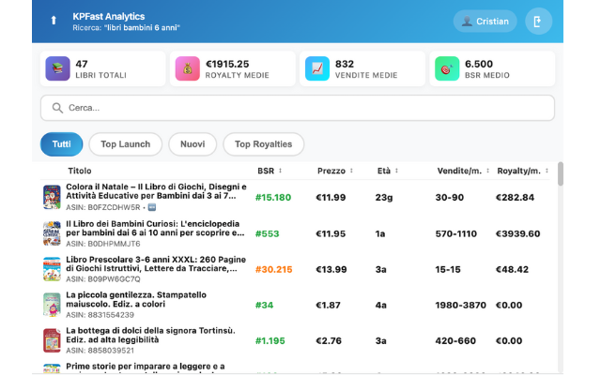Open La piccola gentilezza cover thumbnail
Screen dimensions: 601x375
pos(52,305)
